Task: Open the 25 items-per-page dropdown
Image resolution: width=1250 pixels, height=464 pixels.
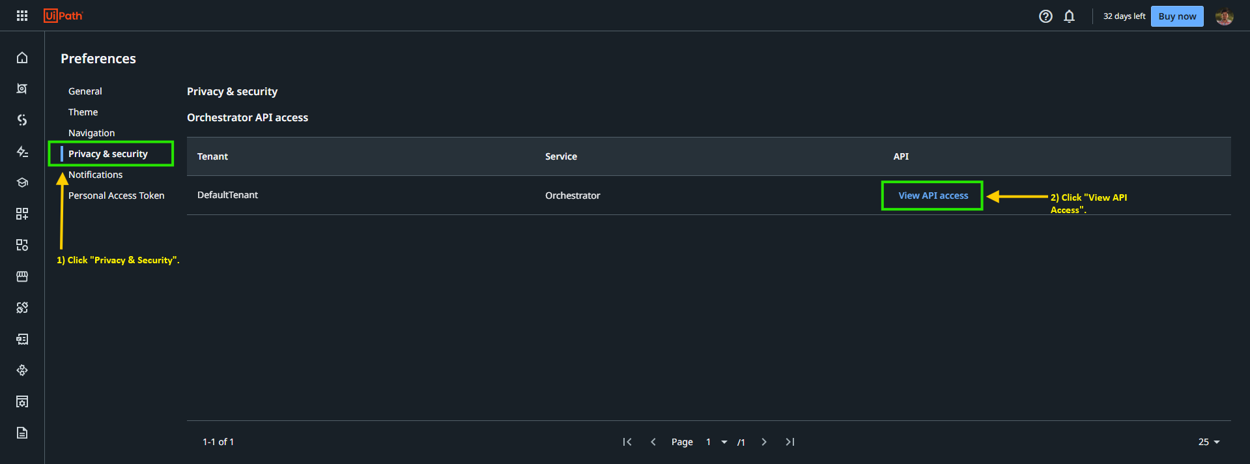Action: pyautogui.click(x=1209, y=442)
